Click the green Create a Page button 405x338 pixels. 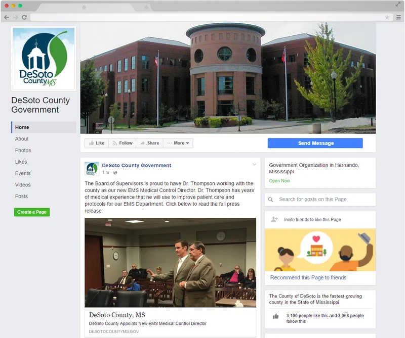32,212
